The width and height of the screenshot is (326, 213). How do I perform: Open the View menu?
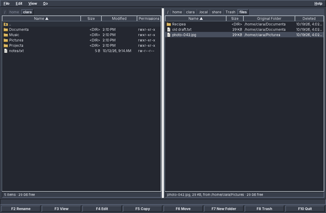(33, 4)
